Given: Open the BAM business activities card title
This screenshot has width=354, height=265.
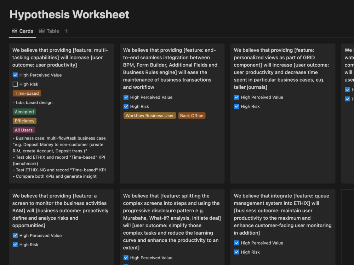Looking at the screenshot, I should pyautogui.click(x=60, y=211).
